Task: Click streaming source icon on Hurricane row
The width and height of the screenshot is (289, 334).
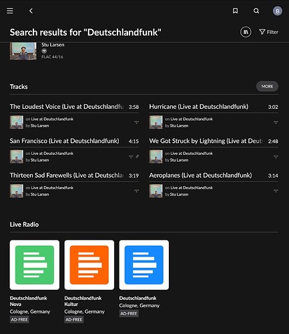Action: (276, 122)
